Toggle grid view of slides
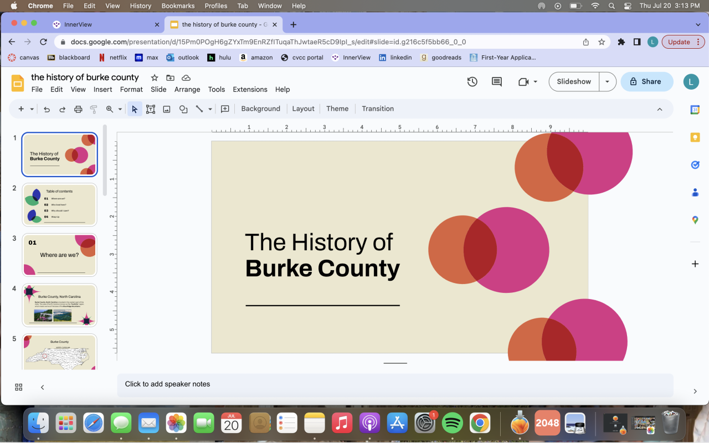Screen dimensions: 709x443 pos(19,387)
